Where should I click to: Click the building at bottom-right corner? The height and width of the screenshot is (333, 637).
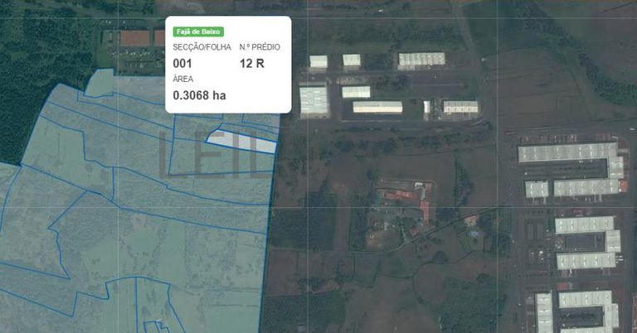[585, 311]
